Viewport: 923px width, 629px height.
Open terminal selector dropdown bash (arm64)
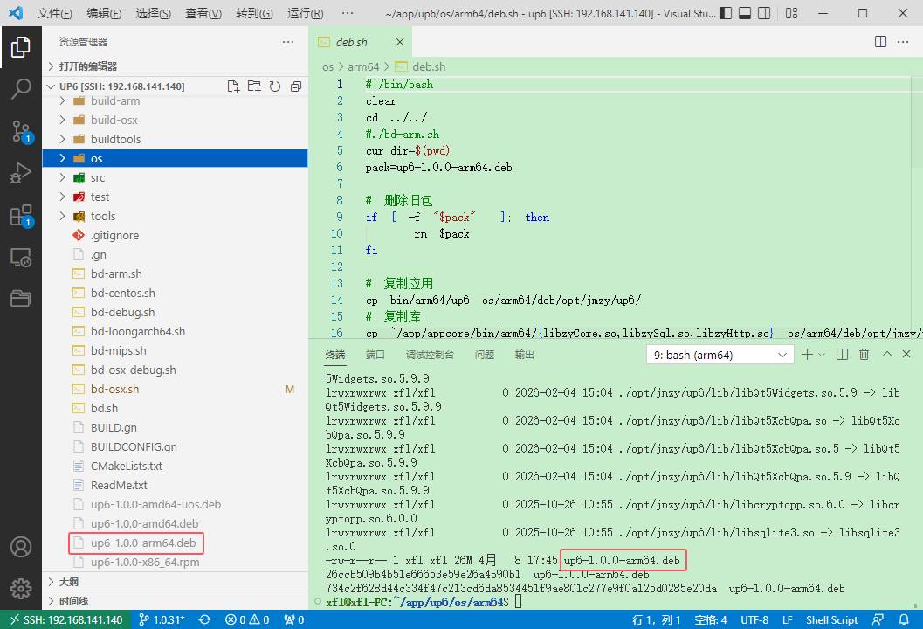pyautogui.click(x=720, y=355)
